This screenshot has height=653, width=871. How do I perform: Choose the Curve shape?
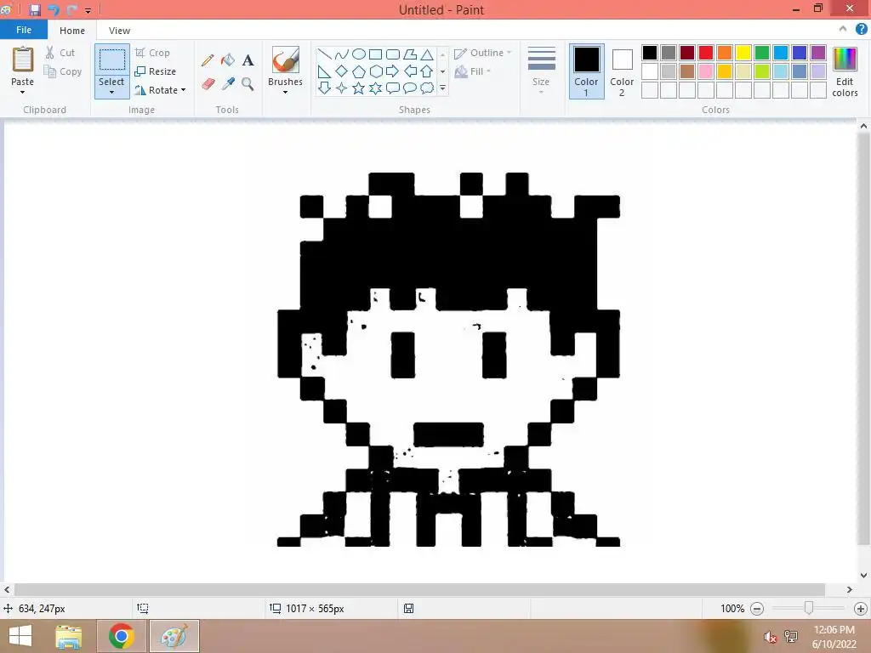pos(342,54)
